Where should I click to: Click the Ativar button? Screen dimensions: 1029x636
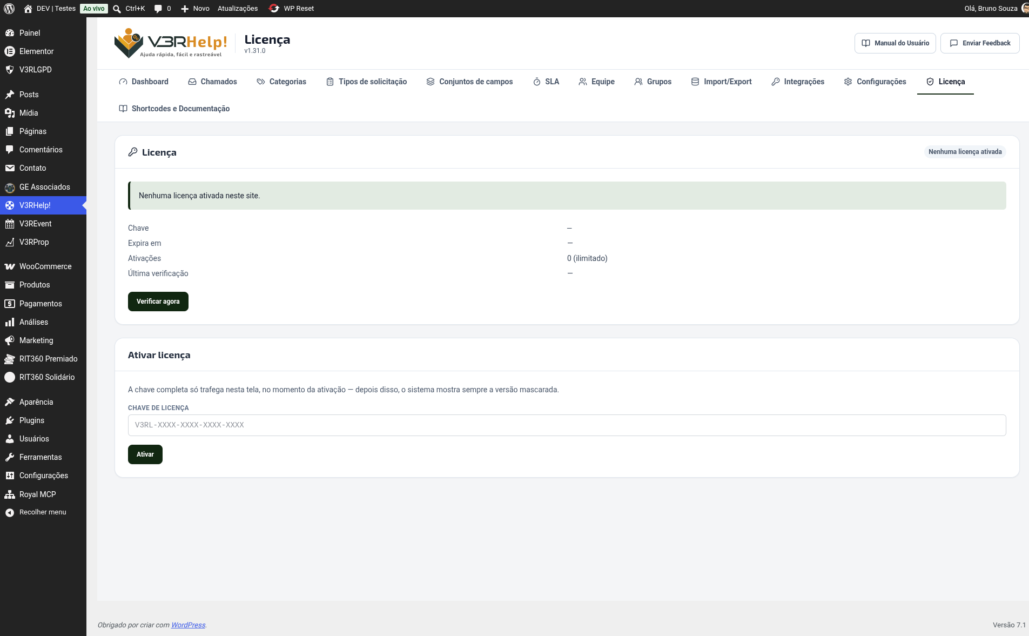[145, 454]
